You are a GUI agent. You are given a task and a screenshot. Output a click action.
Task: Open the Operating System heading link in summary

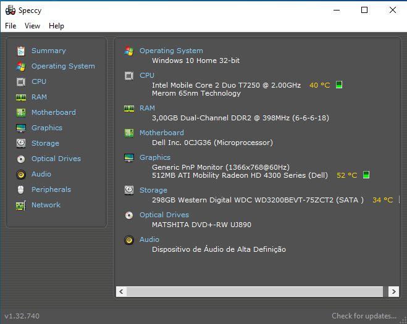[x=171, y=51]
